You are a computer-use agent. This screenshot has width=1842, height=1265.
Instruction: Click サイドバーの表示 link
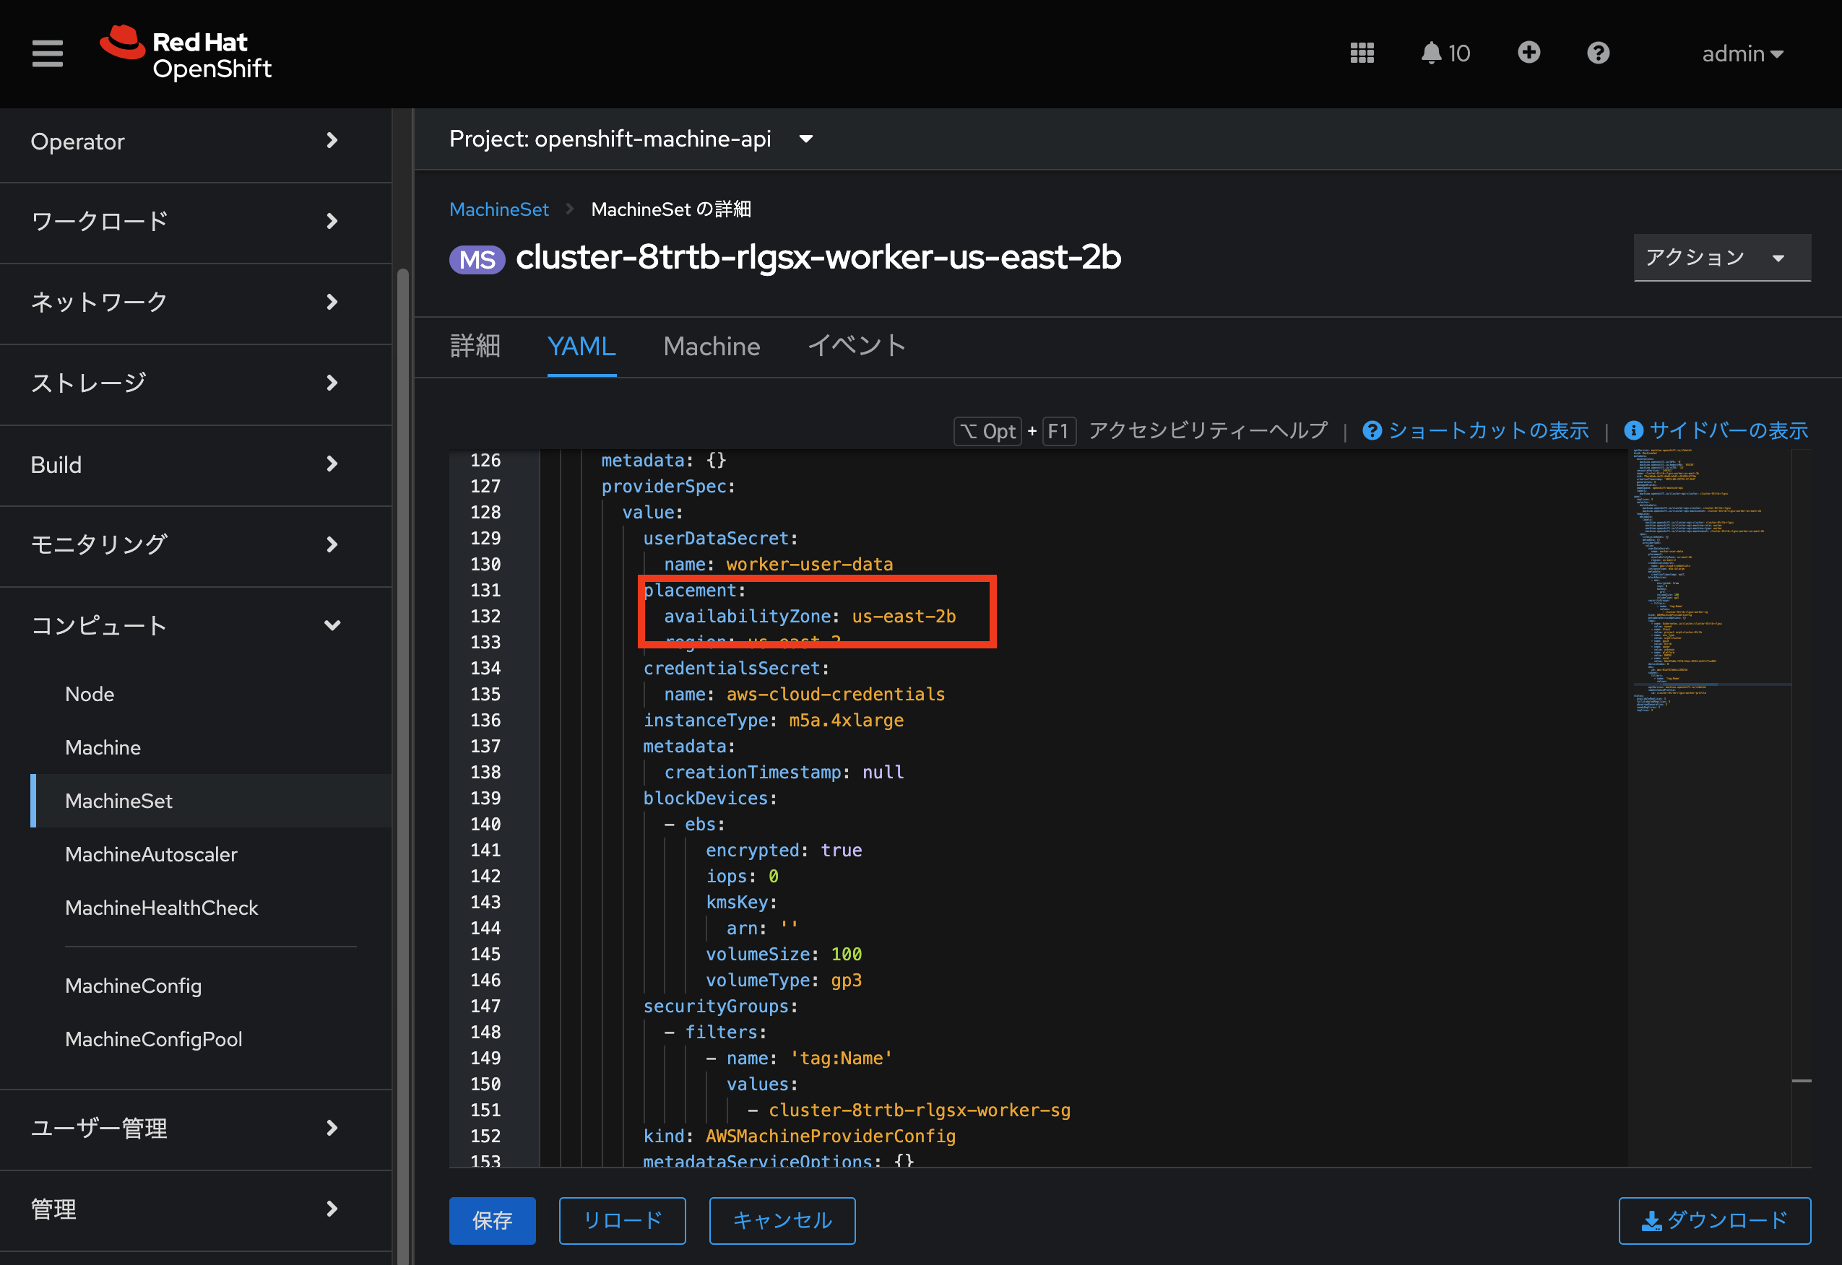point(1716,430)
